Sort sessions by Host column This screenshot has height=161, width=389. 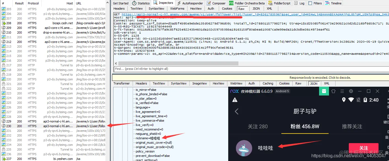pyautogui.click(x=58, y=3)
